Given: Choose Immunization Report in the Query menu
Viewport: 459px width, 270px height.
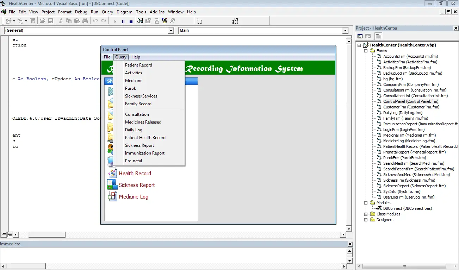Looking at the screenshot, I should pyautogui.click(x=149, y=153).
